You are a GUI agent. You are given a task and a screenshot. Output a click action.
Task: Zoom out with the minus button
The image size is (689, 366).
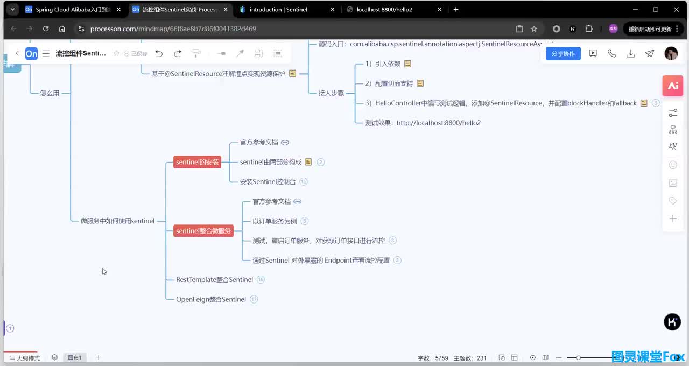[559, 357]
